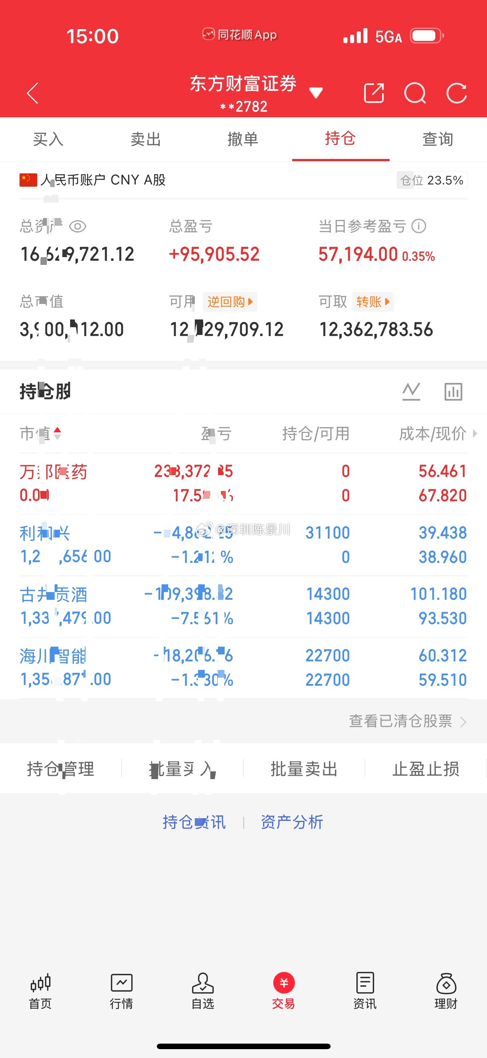Switch to the 买入 tab
Screen dimensions: 487x1058
(48, 139)
